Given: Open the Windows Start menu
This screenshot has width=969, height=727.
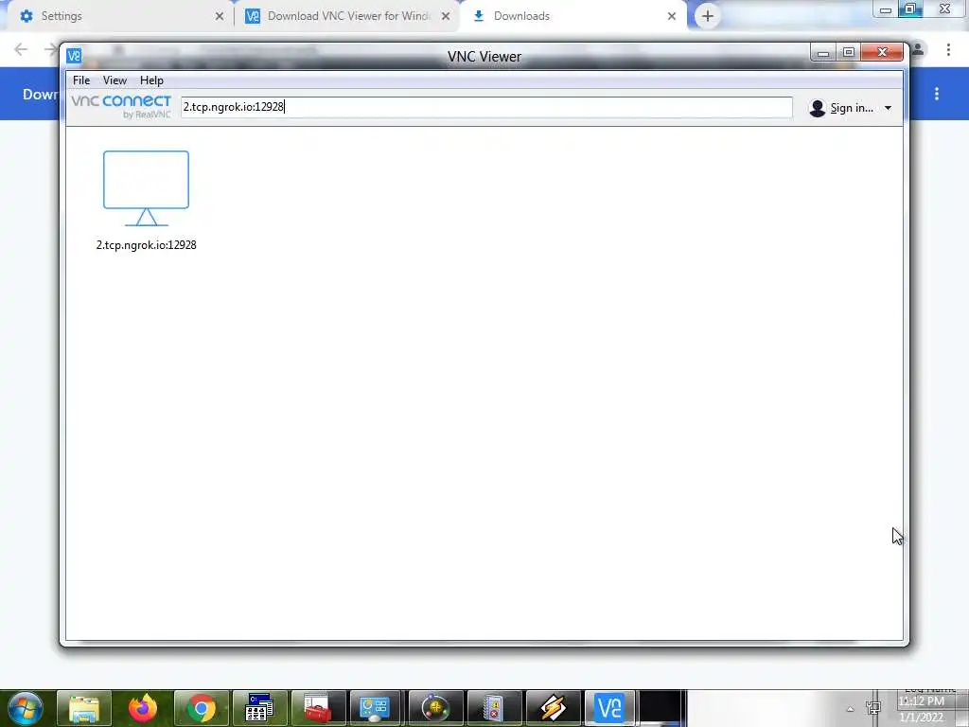Looking at the screenshot, I should point(25,708).
